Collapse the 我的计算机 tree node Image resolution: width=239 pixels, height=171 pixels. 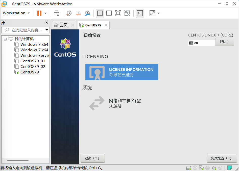[x=5, y=39]
